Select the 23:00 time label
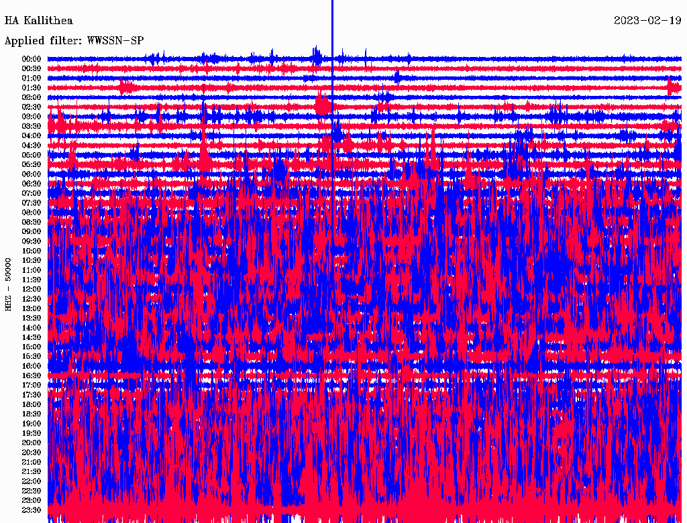 pos(32,501)
